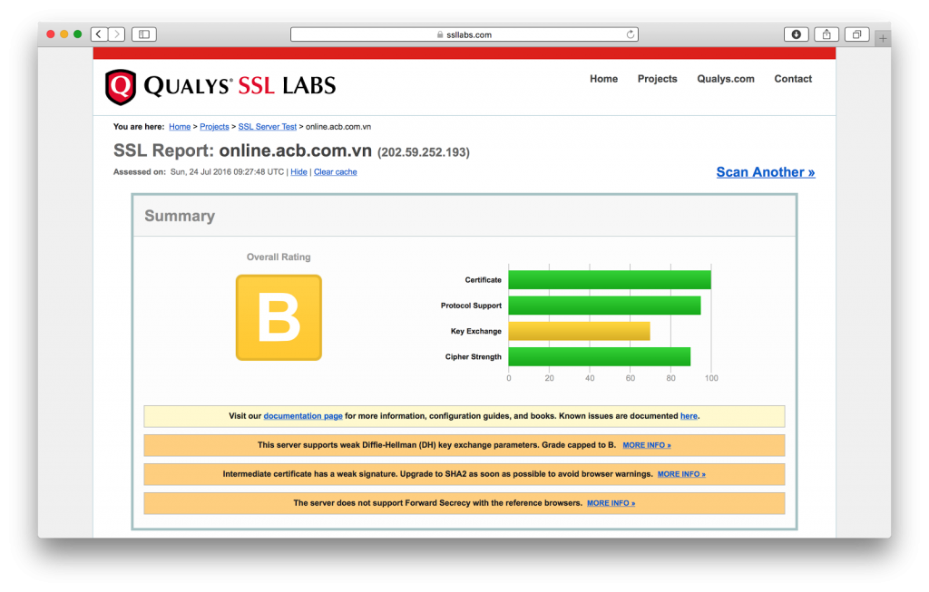Image resolution: width=929 pixels, height=592 pixels.
Task: Open the Qualys.com navigation menu item
Action: click(x=726, y=79)
